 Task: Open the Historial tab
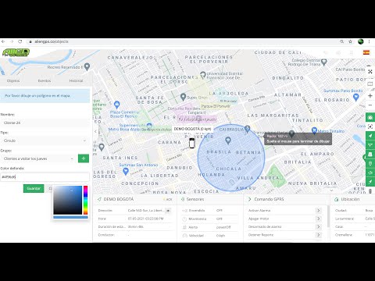[76, 80]
